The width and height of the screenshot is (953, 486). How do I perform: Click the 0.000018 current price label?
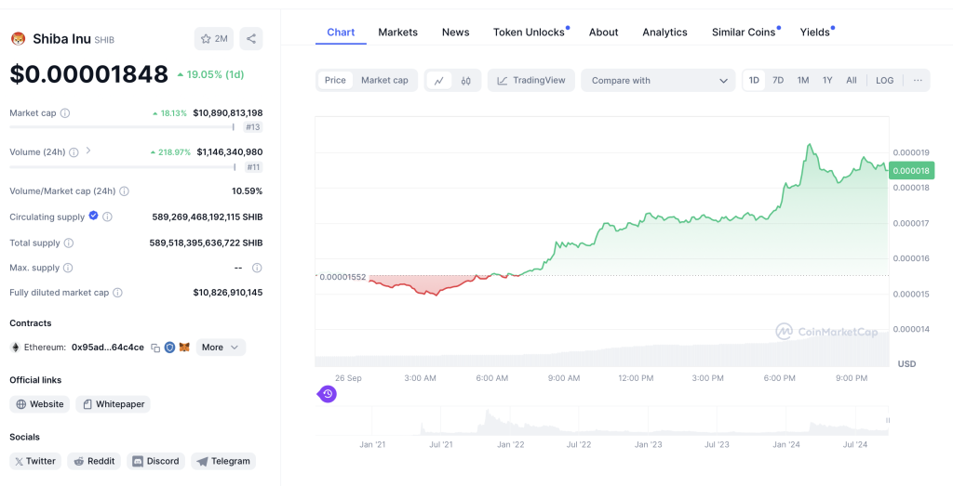point(911,170)
